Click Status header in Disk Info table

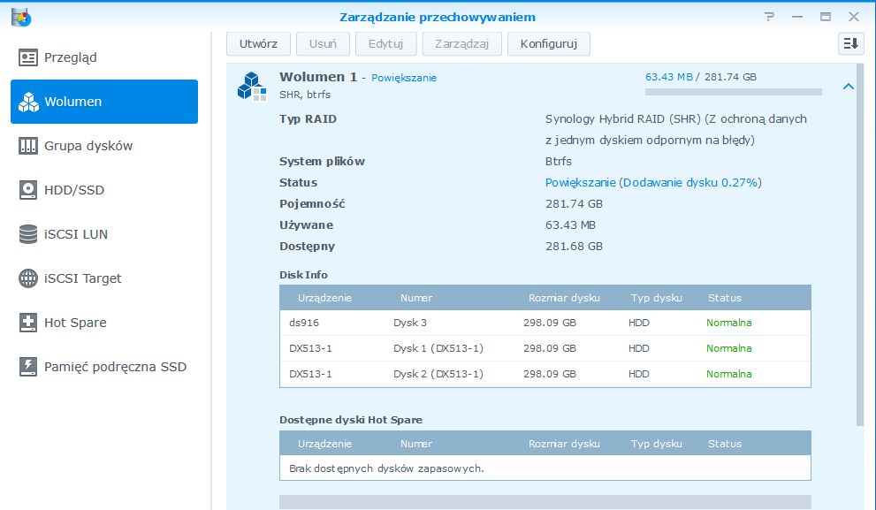(x=725, y=298)
